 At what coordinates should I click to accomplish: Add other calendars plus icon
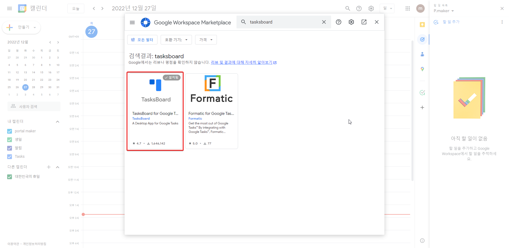pos(49,167)
